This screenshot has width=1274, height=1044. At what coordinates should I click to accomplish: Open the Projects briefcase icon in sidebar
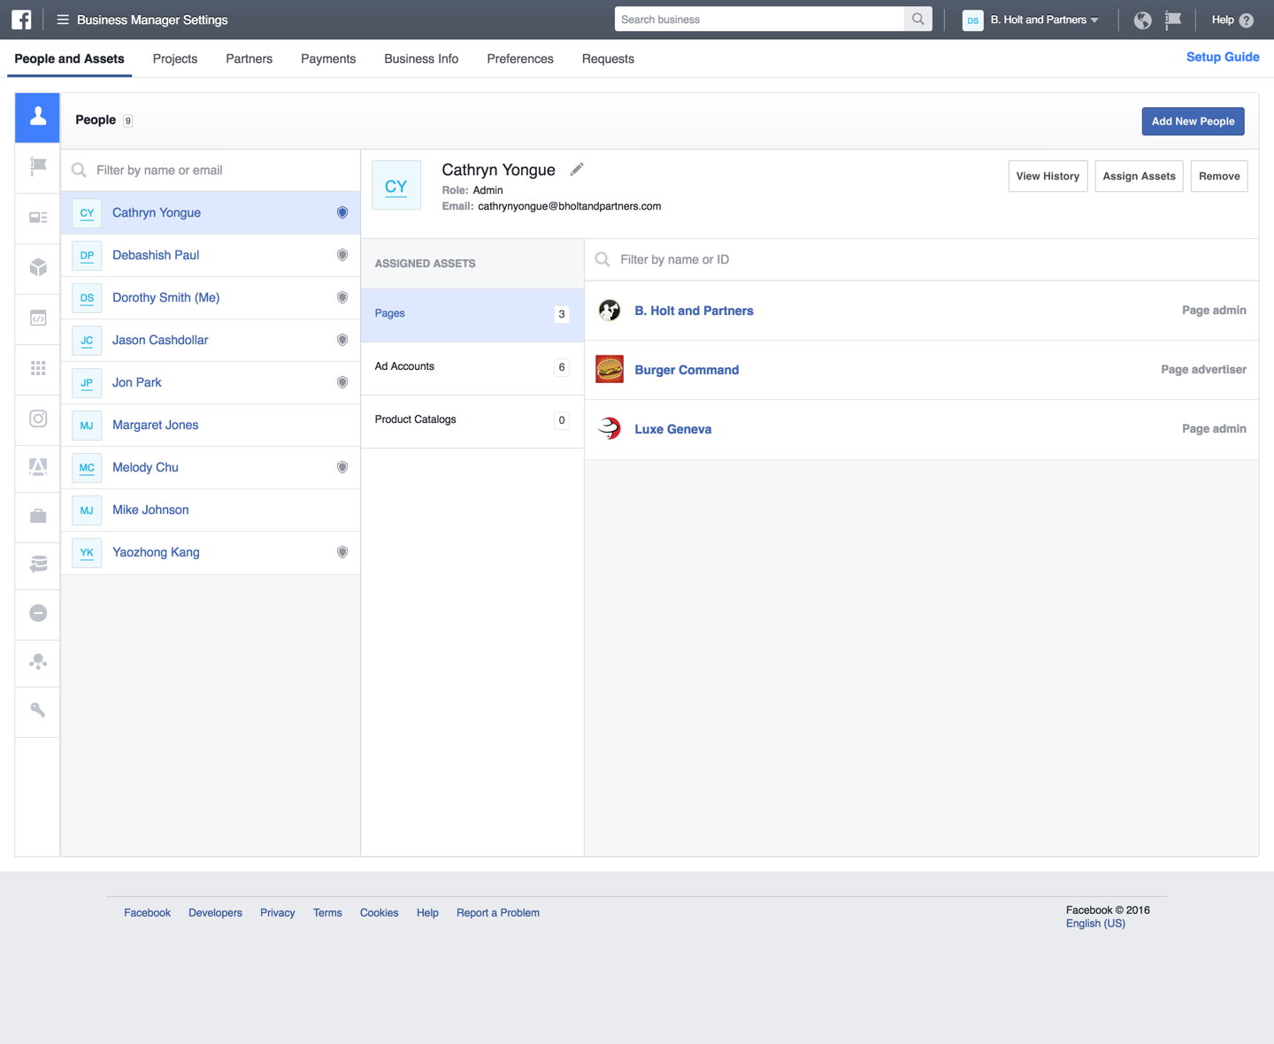pos(37,517)
